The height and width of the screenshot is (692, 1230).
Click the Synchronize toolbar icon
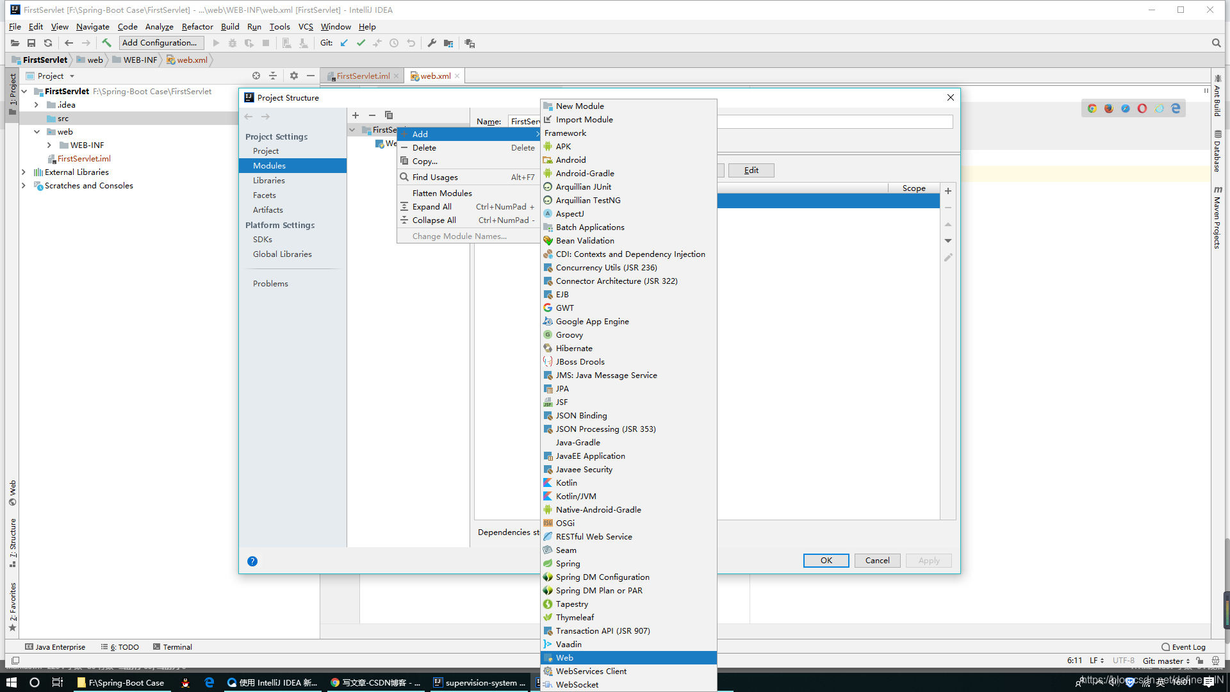click(x=48, y=43)
